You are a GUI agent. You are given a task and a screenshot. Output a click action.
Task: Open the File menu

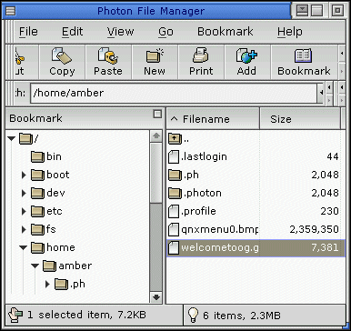tap(28, 32)
